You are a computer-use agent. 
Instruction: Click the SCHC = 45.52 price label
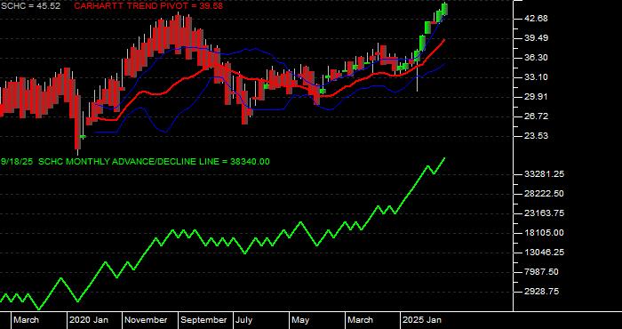click(31, 6)
